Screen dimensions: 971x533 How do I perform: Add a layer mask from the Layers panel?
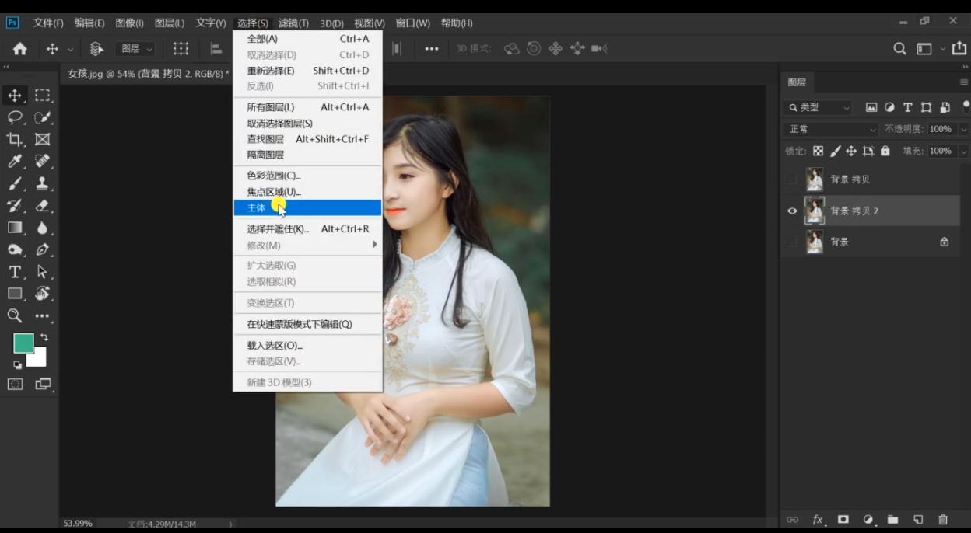pyautogui.click(x=843, y=520)
